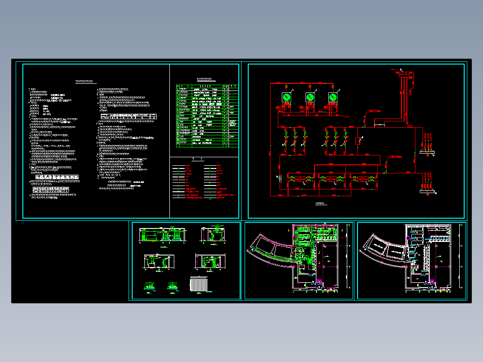Select the curved wing in the middle floor plan

pyautogui.click(x=270, y=249)
